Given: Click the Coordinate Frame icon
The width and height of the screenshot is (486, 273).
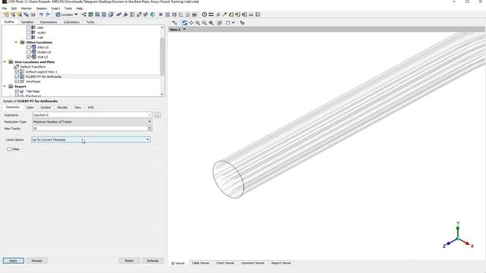Looking at the screenshot, I should [125, 14].
